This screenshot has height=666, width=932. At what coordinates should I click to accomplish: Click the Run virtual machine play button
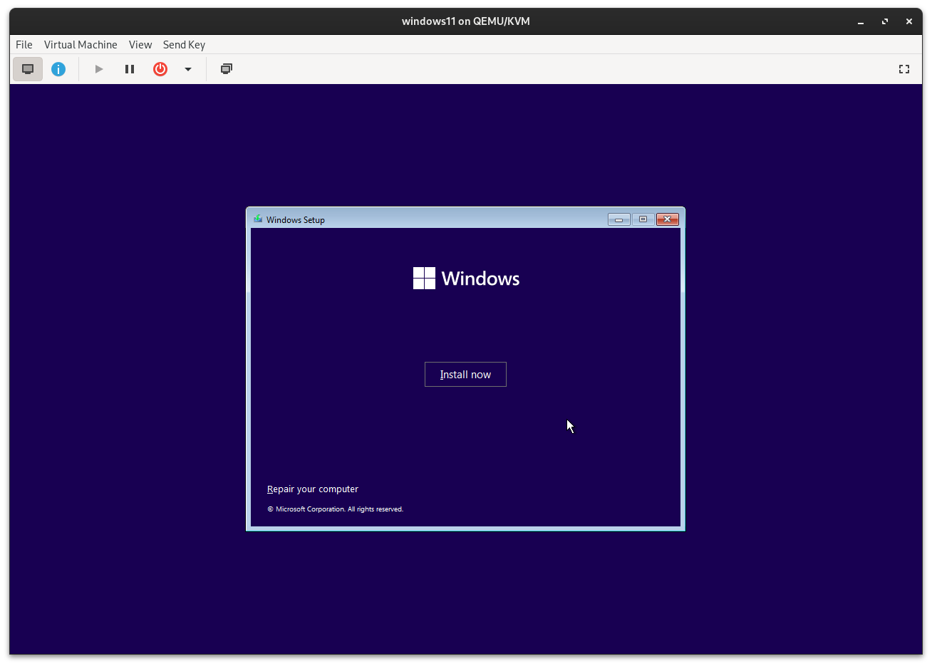99,69
